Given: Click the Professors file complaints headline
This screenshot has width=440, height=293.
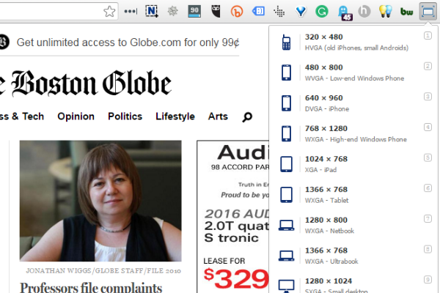Looking at the screenshot, I should click(x=91, y=286).
